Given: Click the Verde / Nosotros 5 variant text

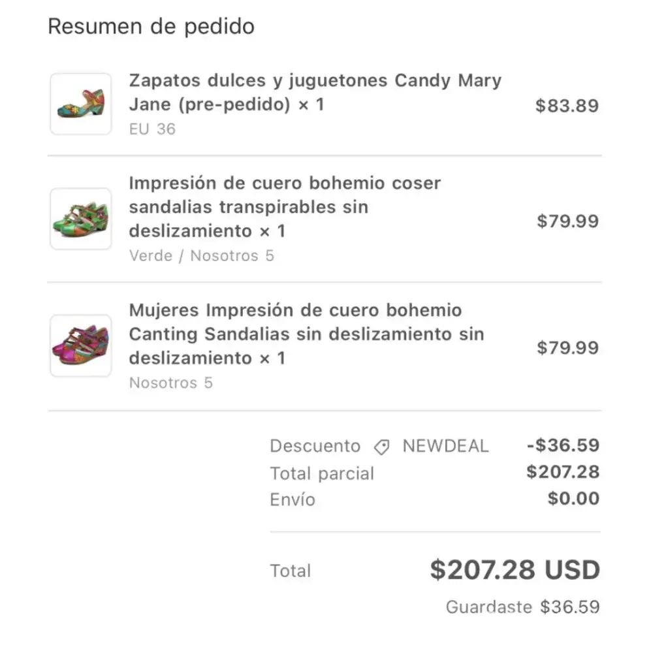Looking at the screenshot, I should click(x=201, y=255).
